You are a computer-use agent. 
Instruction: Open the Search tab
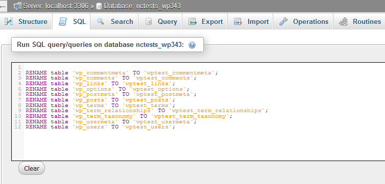(x=114, y=21)
